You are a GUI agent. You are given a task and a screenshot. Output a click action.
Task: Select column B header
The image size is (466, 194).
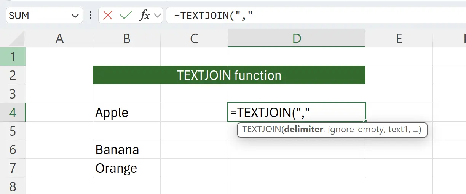[127, 38]
